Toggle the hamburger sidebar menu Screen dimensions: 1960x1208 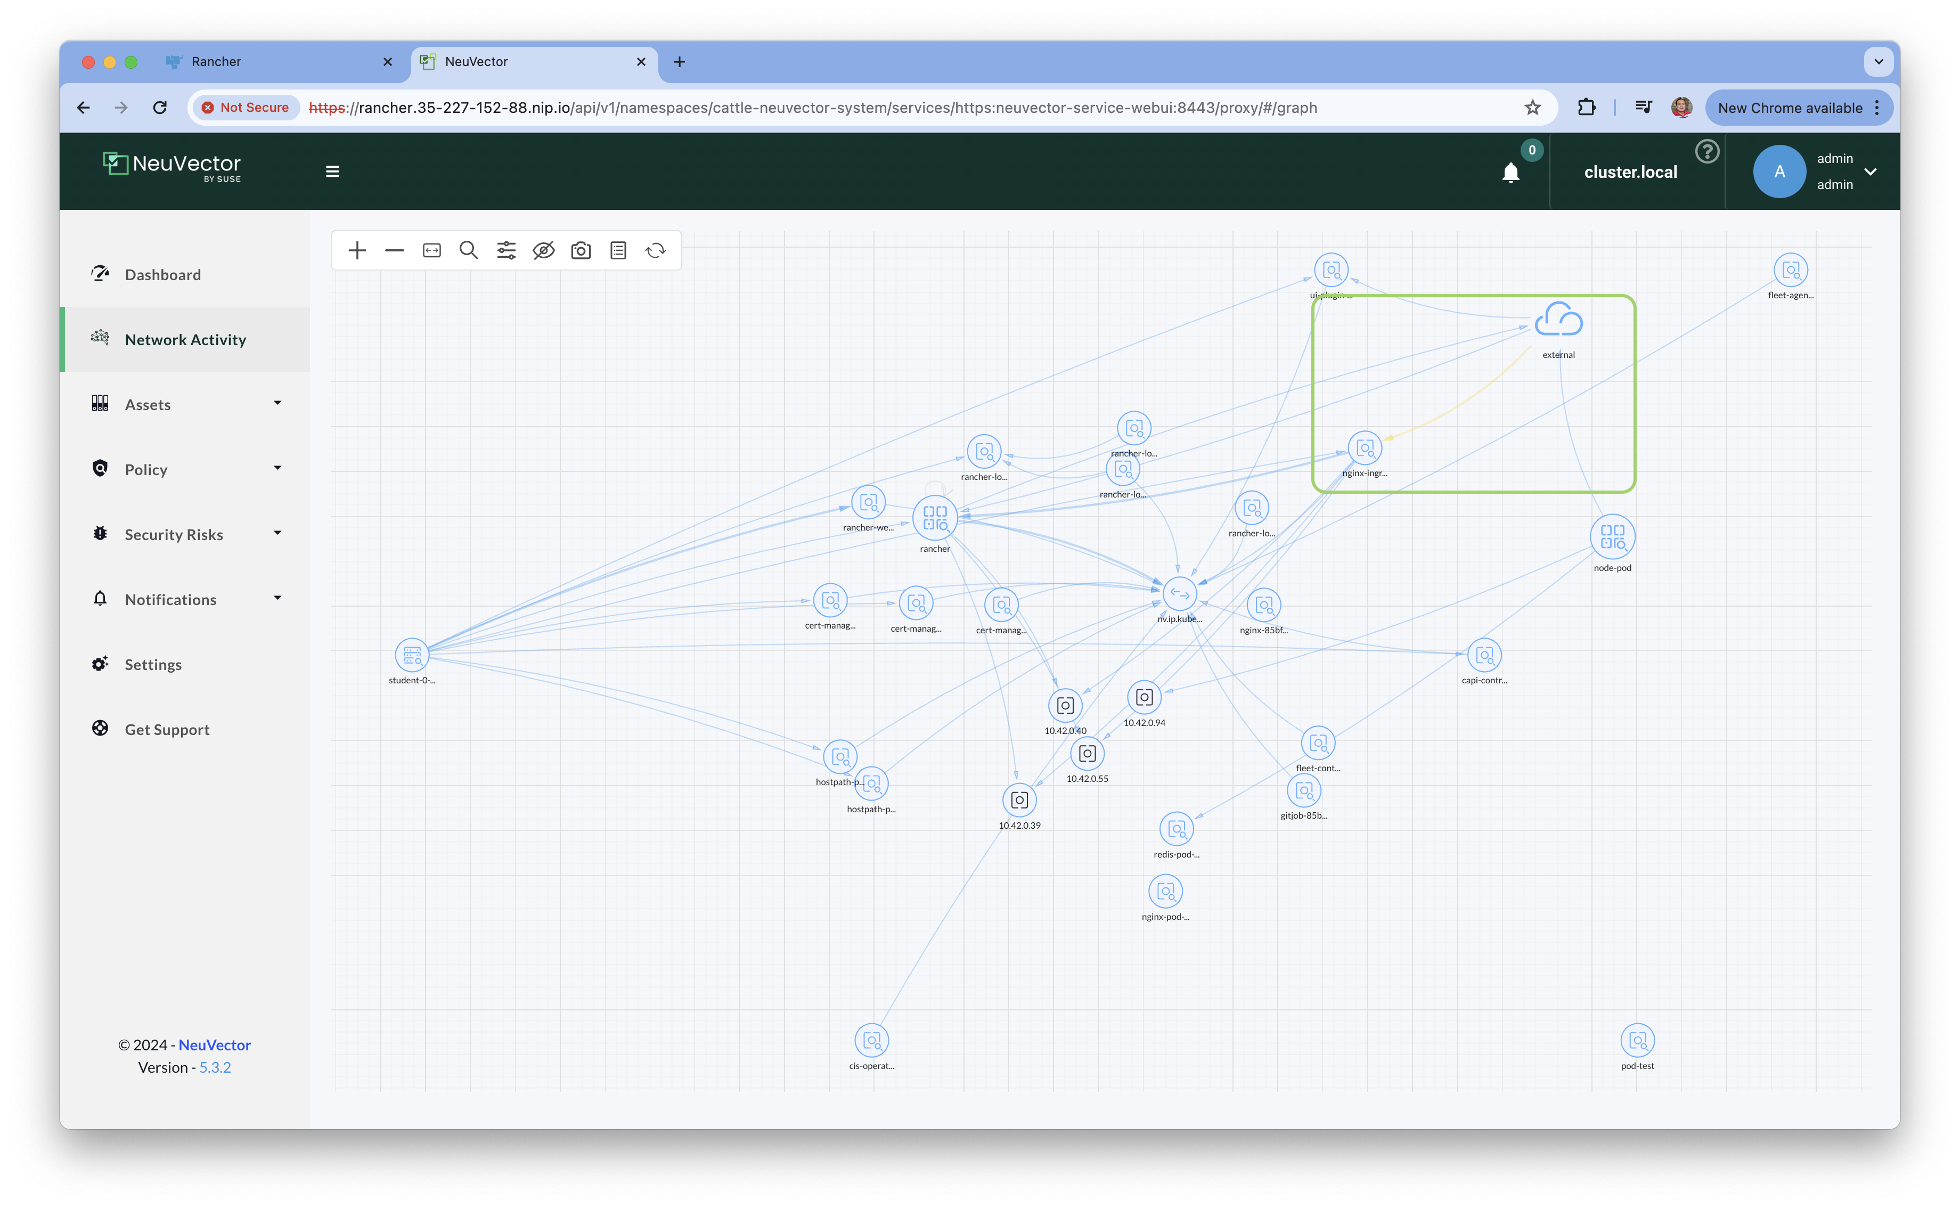pyautogui.click(x=332, y=172)
